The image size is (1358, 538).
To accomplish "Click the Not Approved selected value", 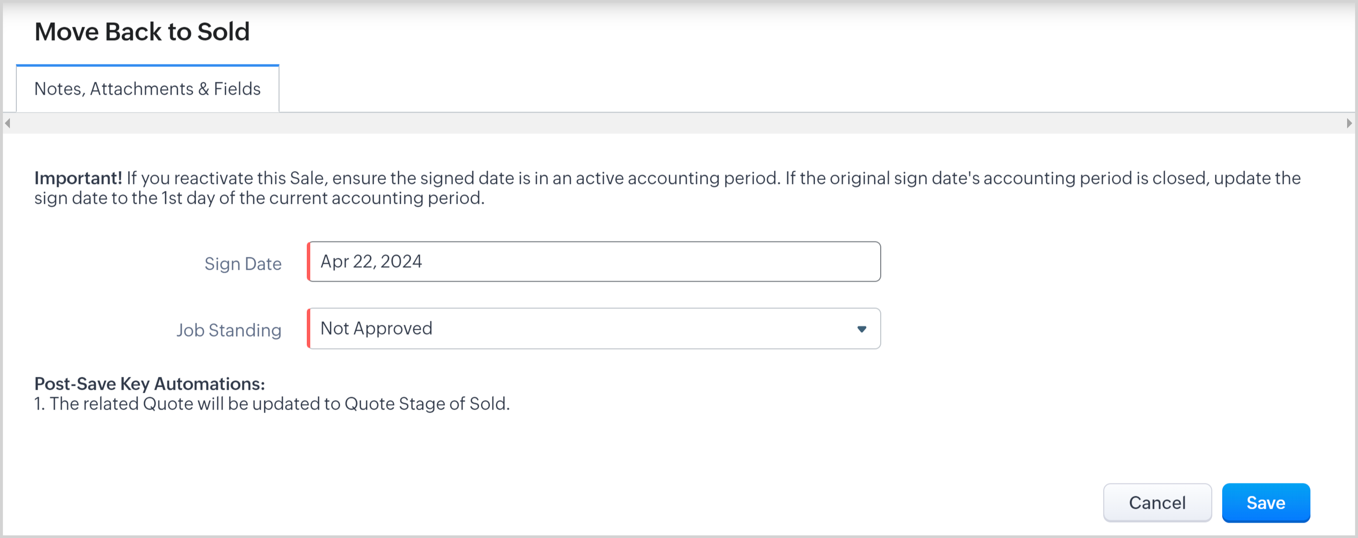I will (x=376, y=329).
